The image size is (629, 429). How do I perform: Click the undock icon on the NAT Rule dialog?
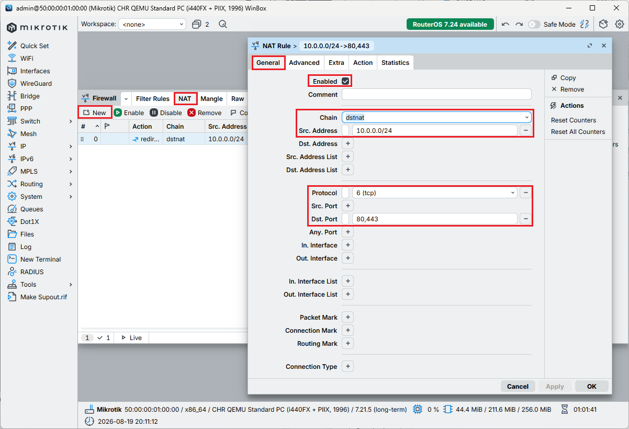(x=590, y=46)
